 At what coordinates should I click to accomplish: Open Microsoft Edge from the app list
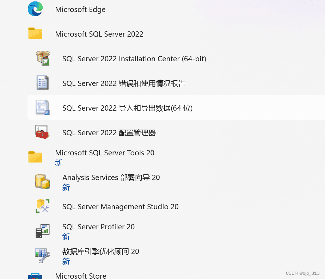[80, 10]
